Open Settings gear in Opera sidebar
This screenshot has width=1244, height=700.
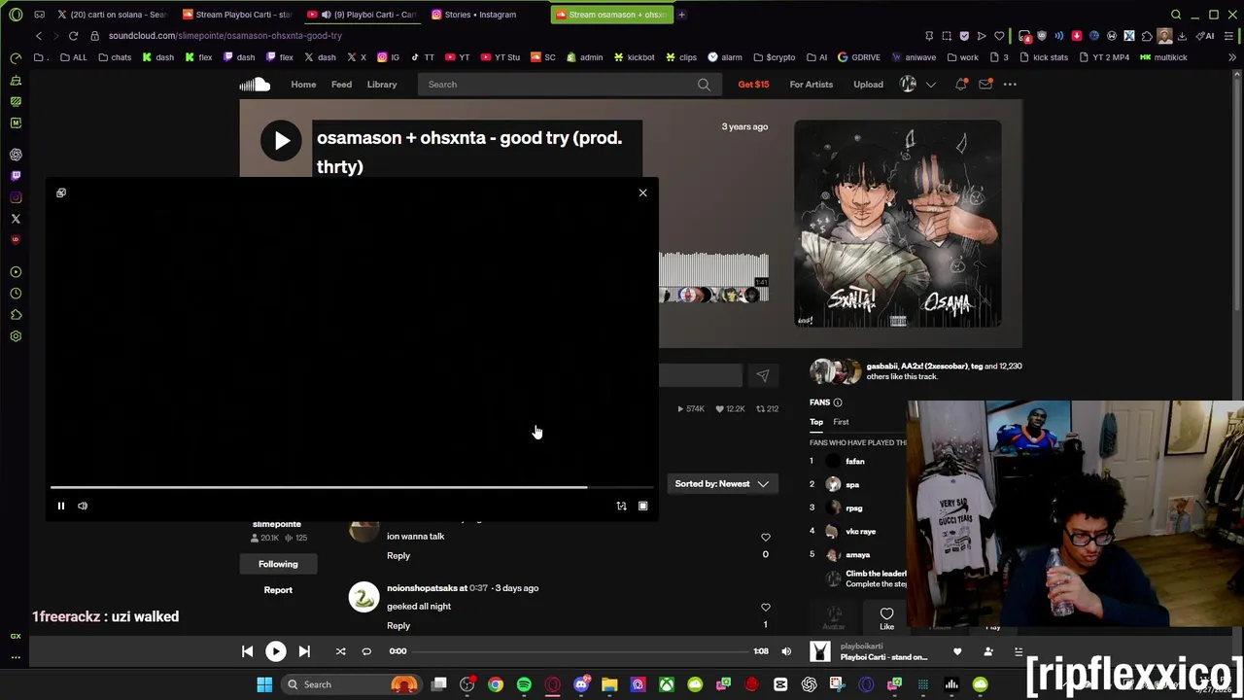16,336
